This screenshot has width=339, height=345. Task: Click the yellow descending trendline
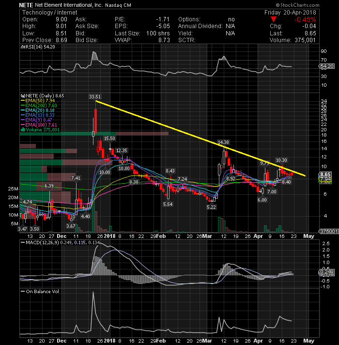point(200,138)
